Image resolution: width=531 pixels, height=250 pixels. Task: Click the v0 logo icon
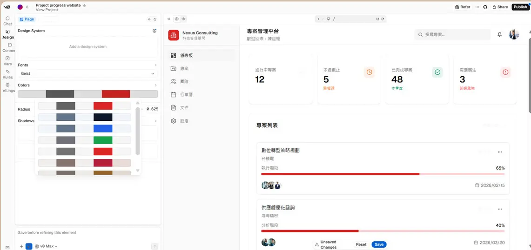point(7,7)
